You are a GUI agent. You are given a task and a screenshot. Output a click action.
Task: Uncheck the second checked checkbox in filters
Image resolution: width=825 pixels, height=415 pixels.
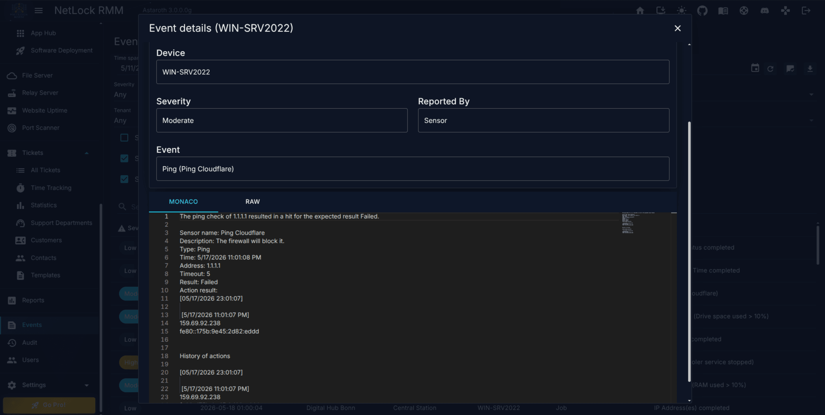pos(124,179)
